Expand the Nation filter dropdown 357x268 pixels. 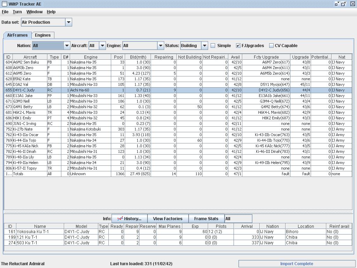click(x=67, y=46)
